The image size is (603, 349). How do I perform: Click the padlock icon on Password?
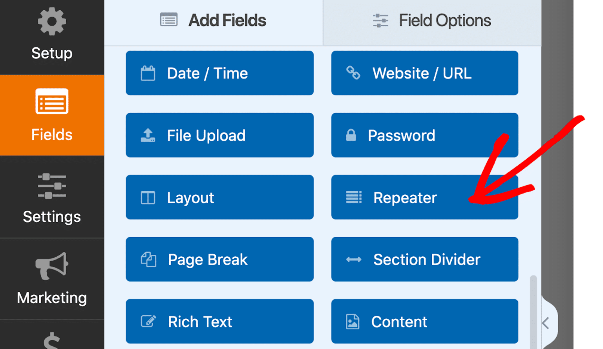351,135
